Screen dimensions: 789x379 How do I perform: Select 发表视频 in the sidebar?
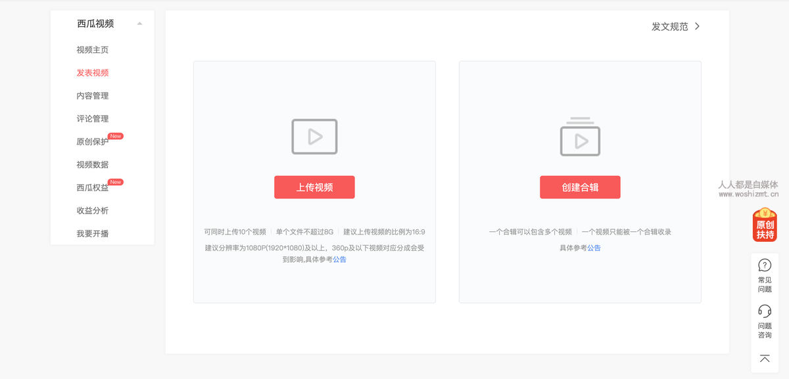(93, 73)
